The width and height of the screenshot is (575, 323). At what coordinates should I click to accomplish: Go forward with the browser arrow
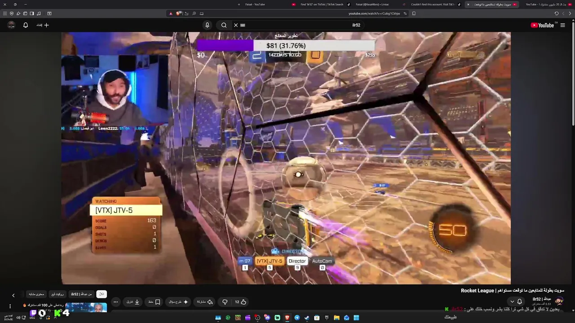563,13
